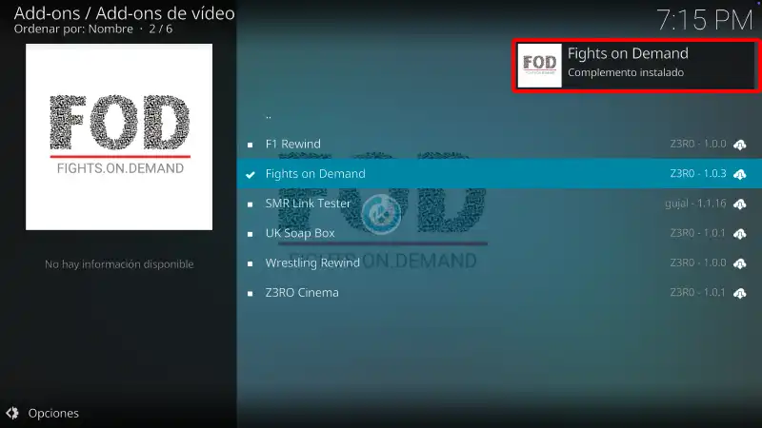The height and width of the screenshot is (428, 762).
Task: Click the square bullet beside Wrestling Rewind
Action: (x=250, y=263)
